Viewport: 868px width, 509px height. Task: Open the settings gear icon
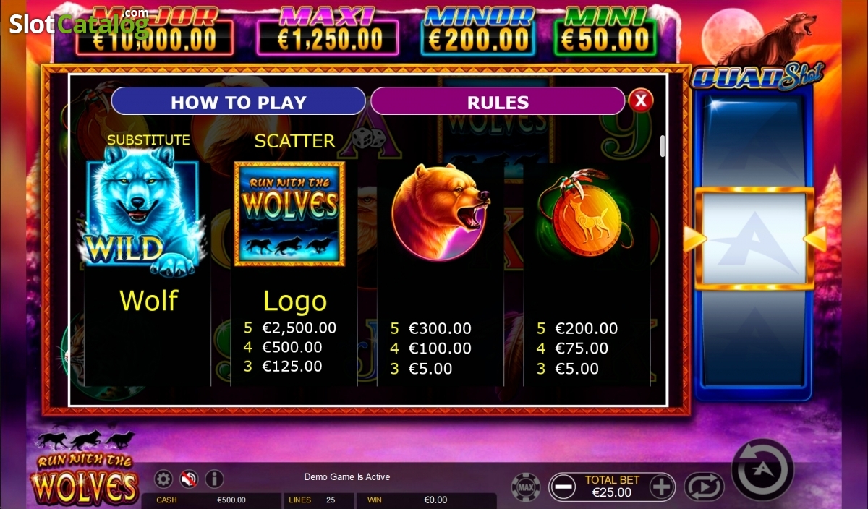[x=164, y=479]
